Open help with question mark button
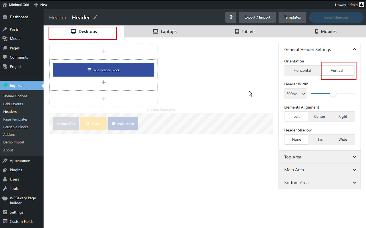The image size is (366, 228). 231,17
